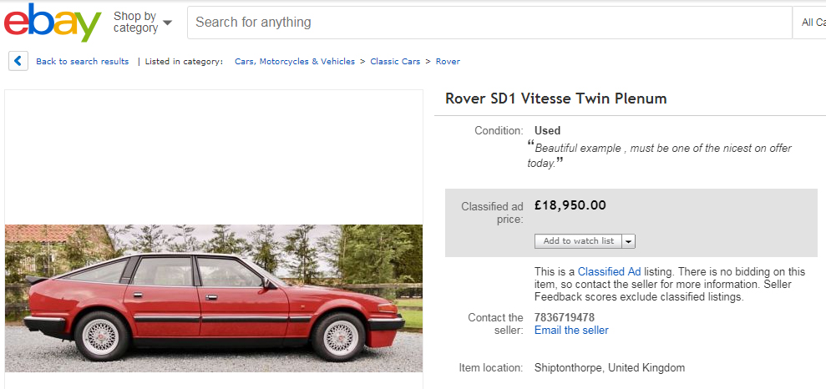The image size is (826, 389).
Task: Open the All Categories search dropdown
Action: tap(811, 23)
